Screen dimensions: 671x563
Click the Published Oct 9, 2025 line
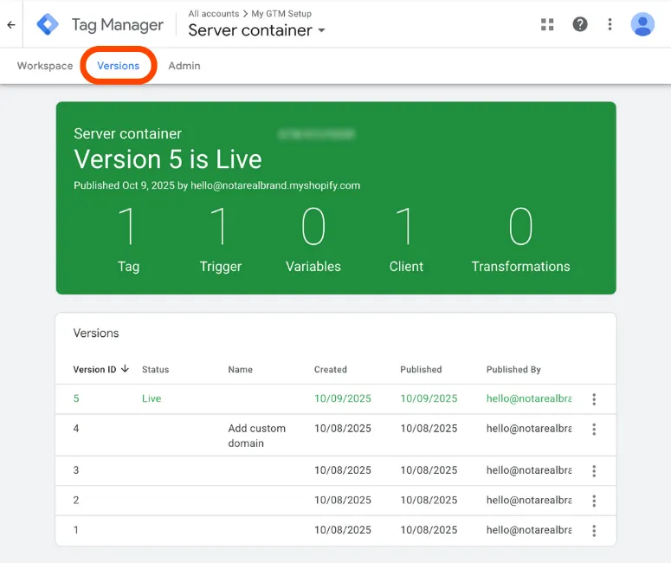pos(217,185)
